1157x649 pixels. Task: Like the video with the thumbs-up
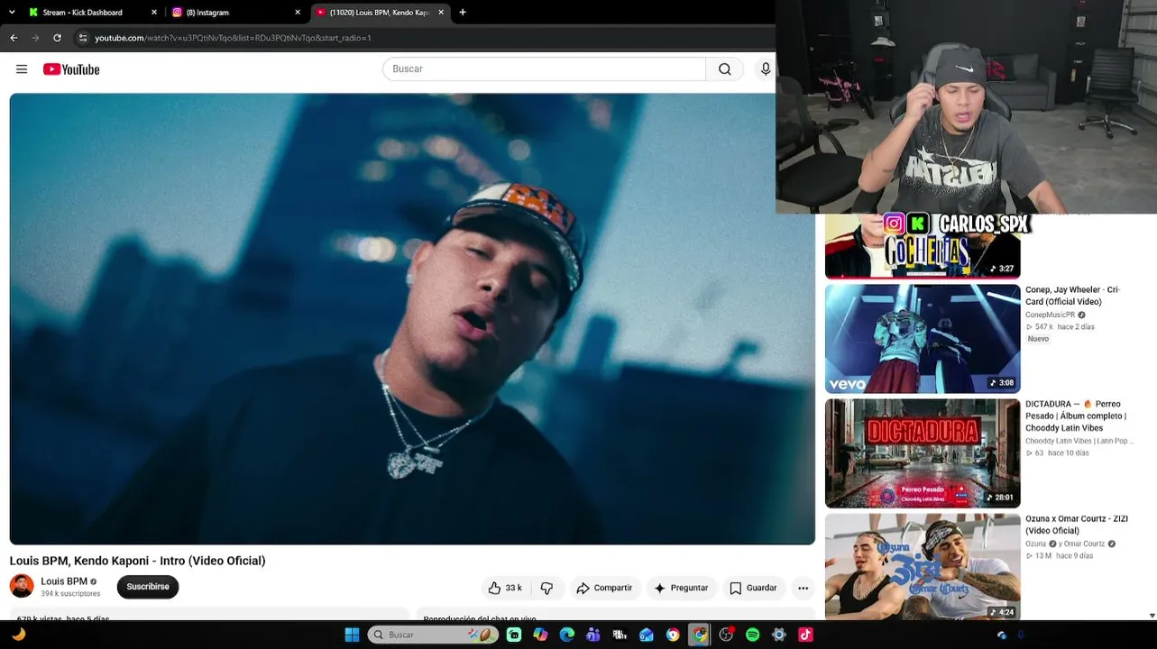tap(505, 588)
